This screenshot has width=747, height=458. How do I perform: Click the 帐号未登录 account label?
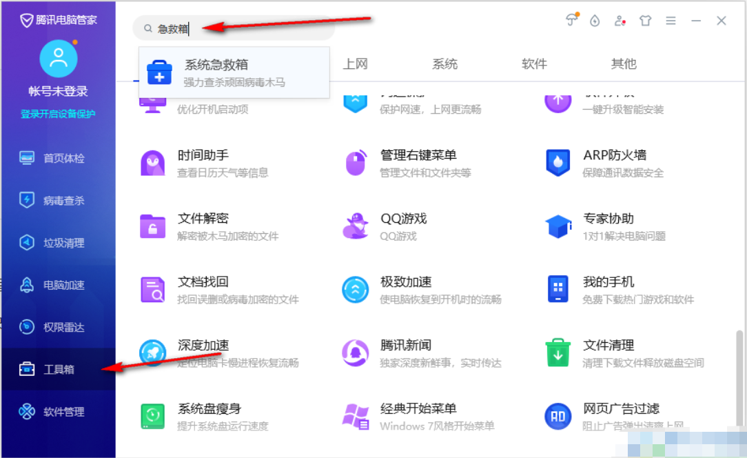point(58,91)
